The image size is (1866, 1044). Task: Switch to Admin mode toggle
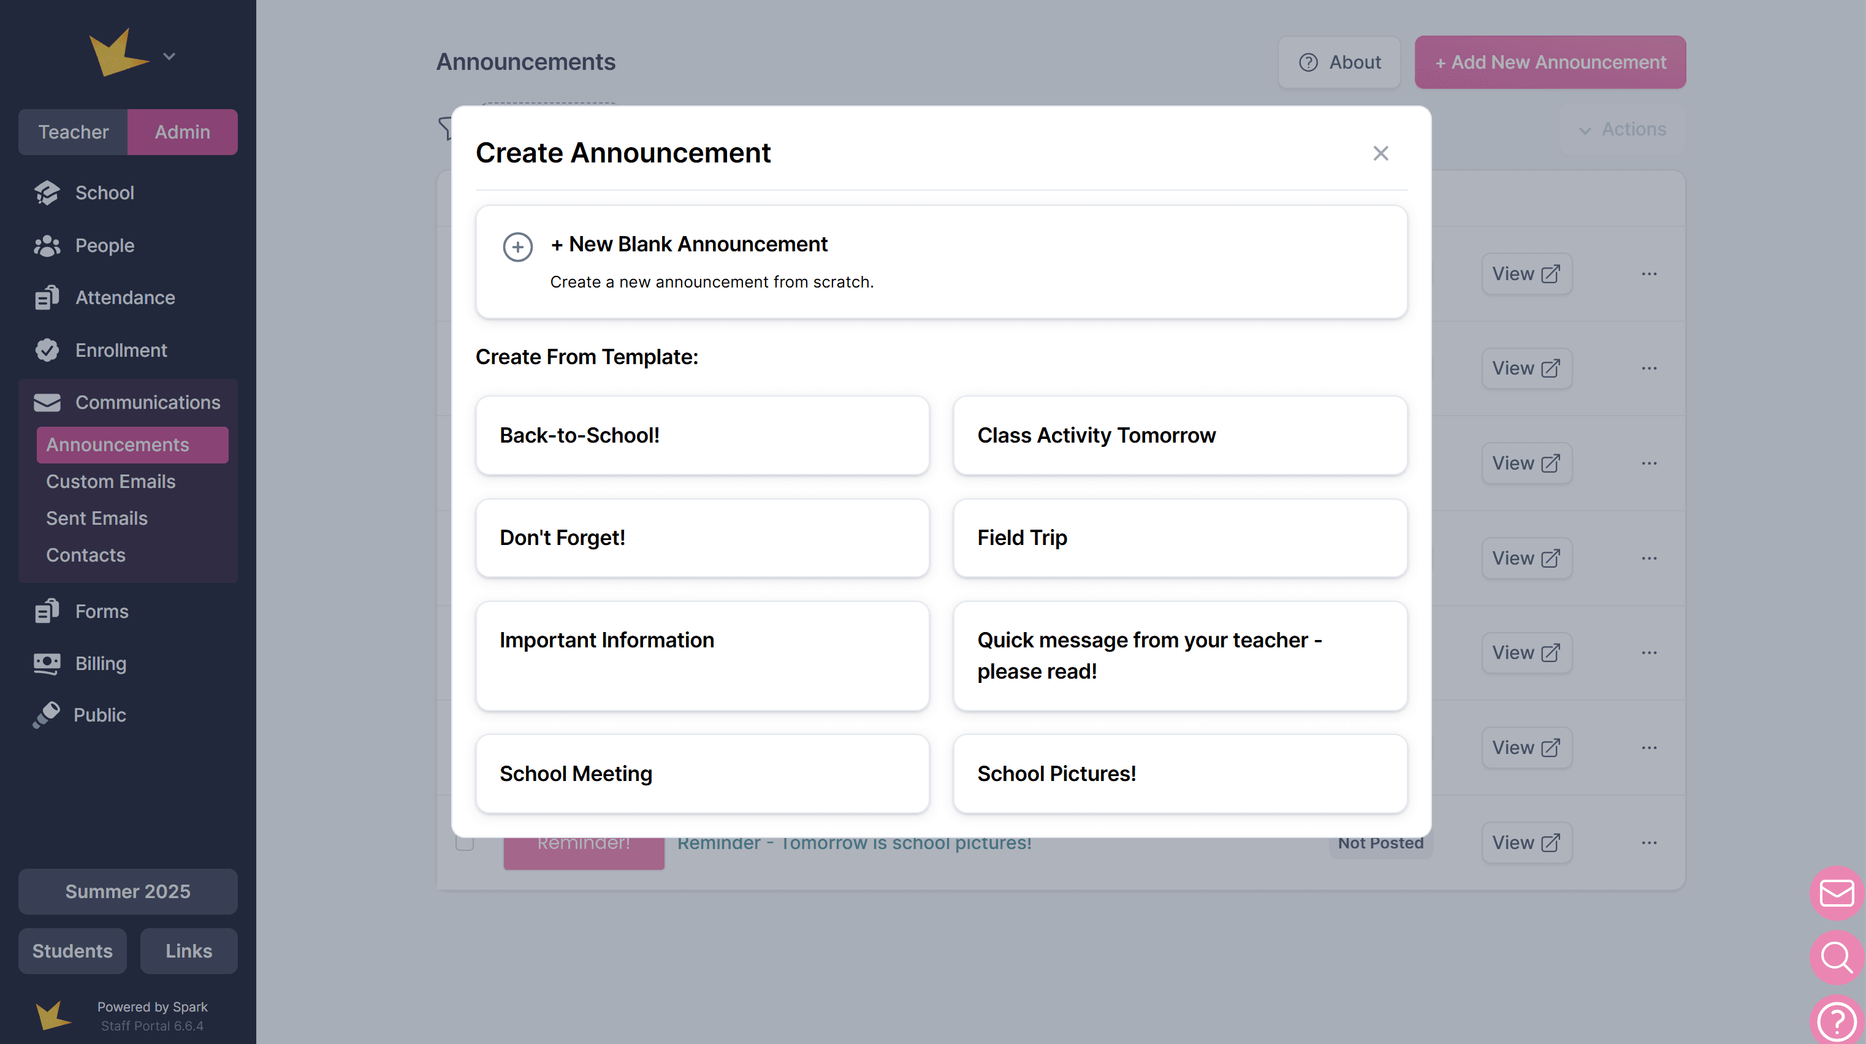(183, 132)
